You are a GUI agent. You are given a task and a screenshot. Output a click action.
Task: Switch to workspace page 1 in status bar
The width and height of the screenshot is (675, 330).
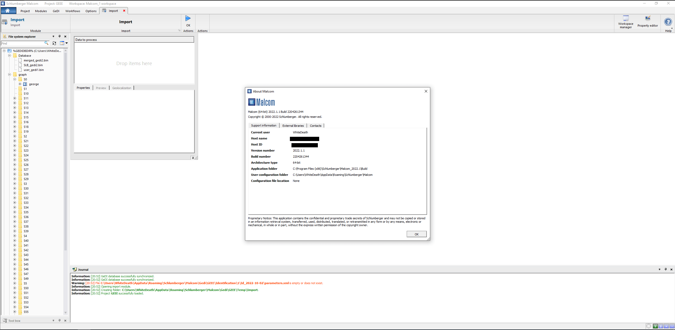(x=655, y=326)
